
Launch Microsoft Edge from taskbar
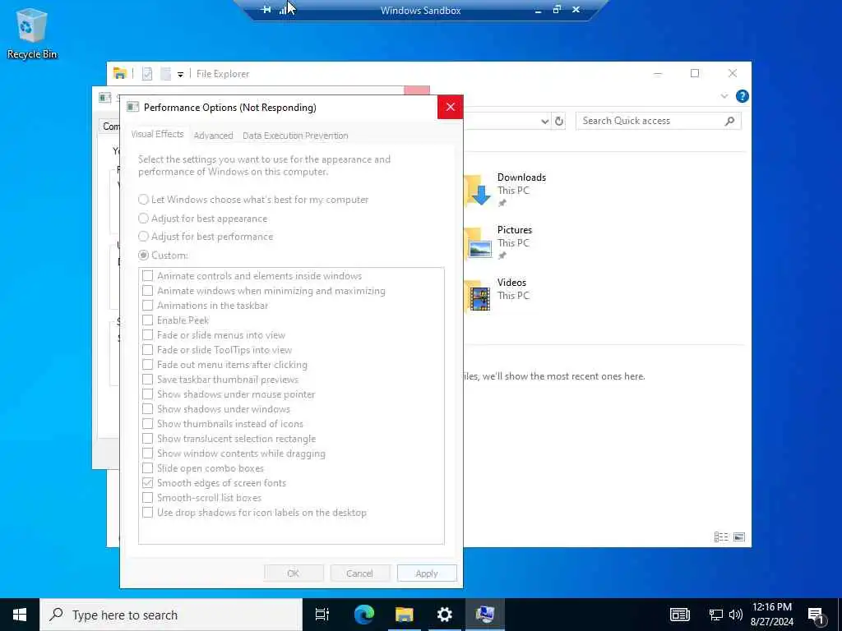[x=363, y=615]
